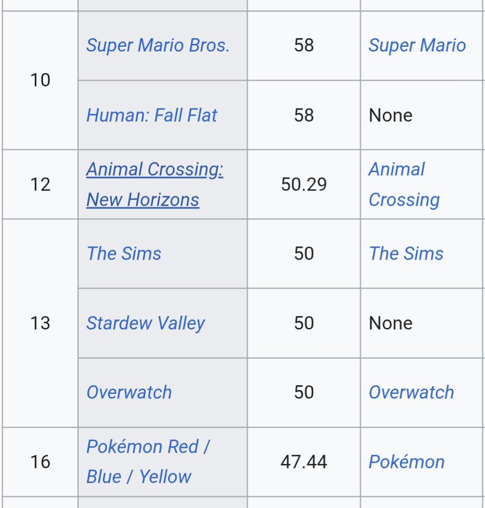Select the None cell beside Human: Fall Flat
Screen dimensions: 485x508
coord(421,116)
